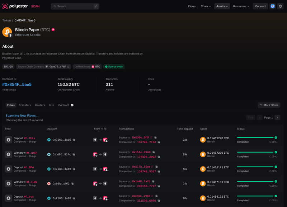Click the Polyester Scan logo

tap(21, 6)
